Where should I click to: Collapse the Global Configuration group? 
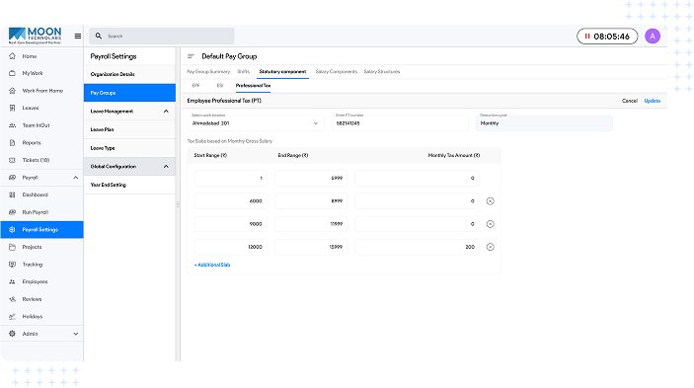(166, 166)
